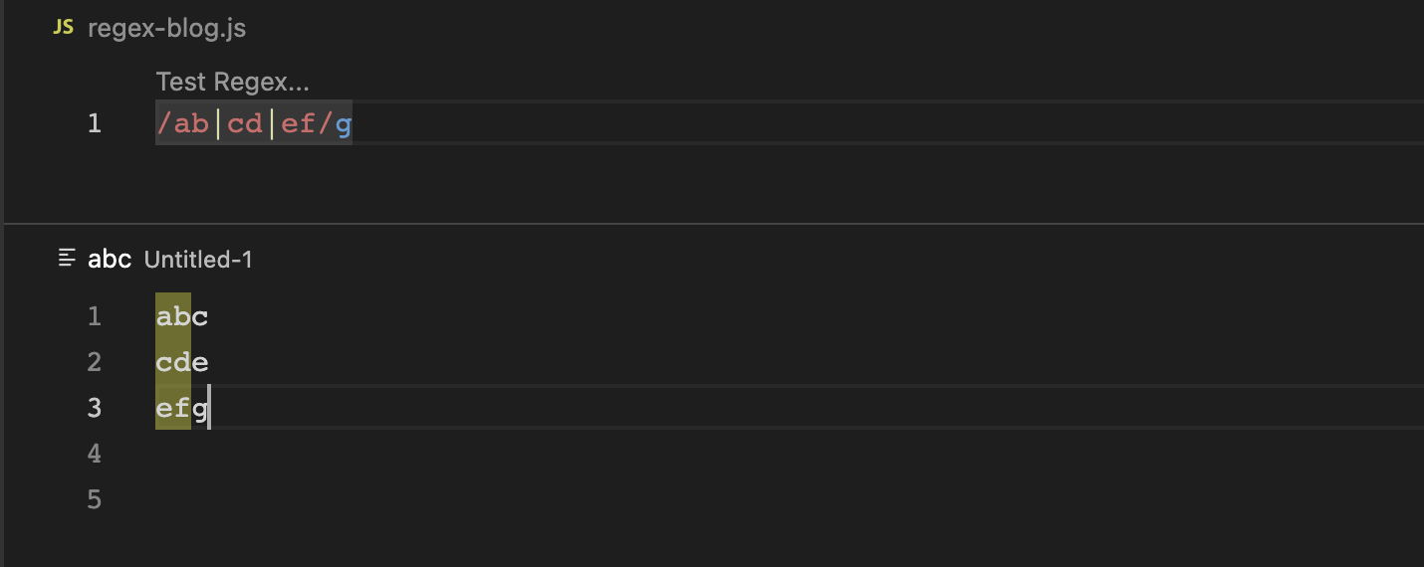
Task: Click the Test Regex... code lens
Action: pyautogui.click(x=233, y=82)
